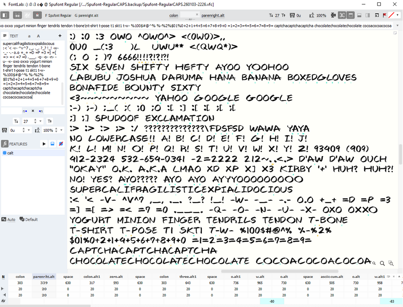Switch to the Spufont Regular font tab
Viewport: 403px width, 307px height.
(58, 15)
